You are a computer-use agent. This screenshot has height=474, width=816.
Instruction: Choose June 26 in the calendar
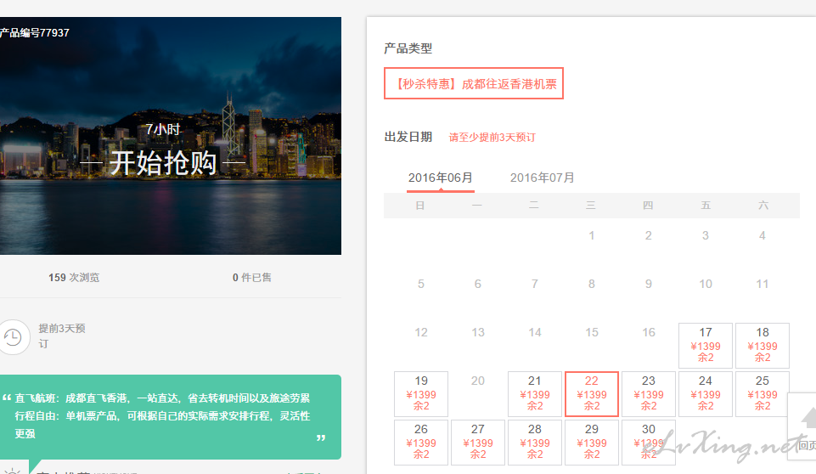[x=421, y=443]
